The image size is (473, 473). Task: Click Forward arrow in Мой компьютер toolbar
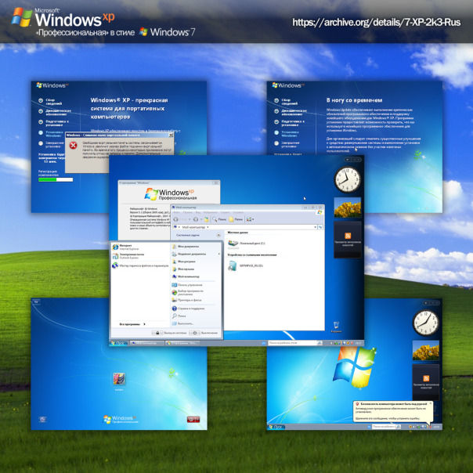tap(196, 219)
